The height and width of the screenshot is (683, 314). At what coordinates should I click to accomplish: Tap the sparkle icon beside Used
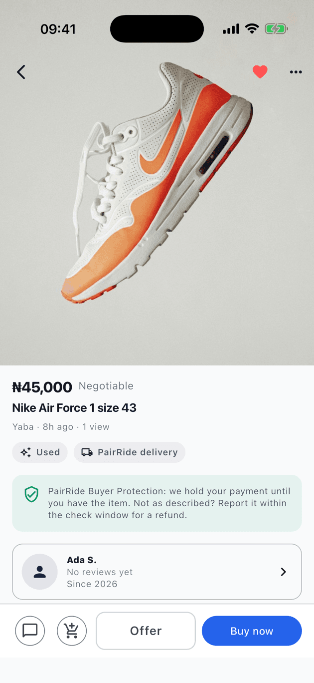(x=25, y=452)
